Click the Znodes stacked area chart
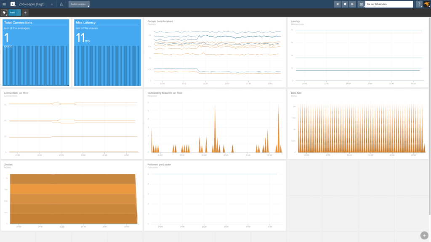The image size is (431, 242). tap(72, 197)
